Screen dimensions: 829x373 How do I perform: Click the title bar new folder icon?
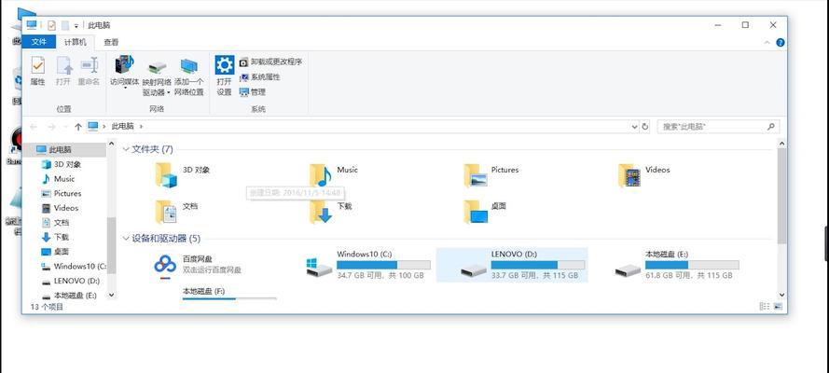(65, 25)
